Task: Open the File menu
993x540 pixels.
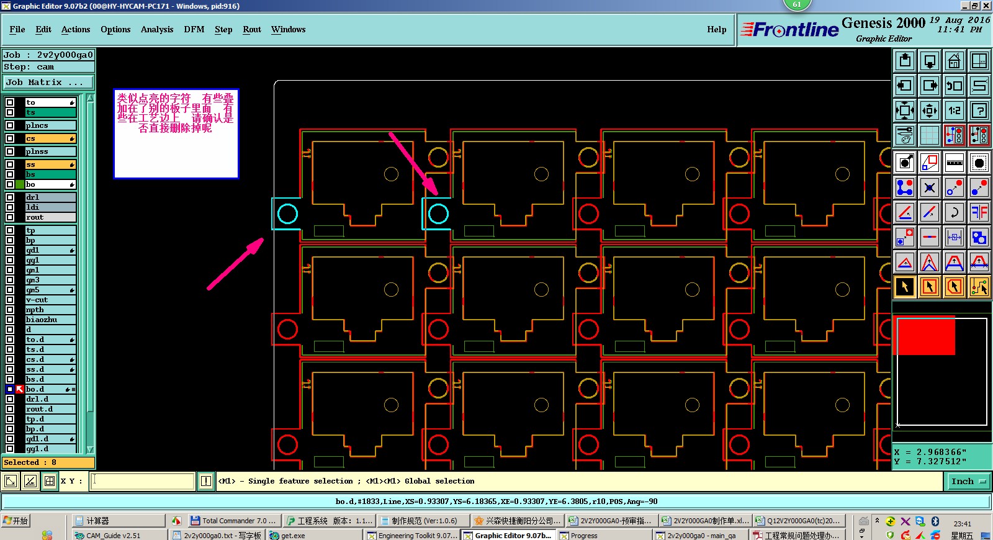Action: click(17, 29)
